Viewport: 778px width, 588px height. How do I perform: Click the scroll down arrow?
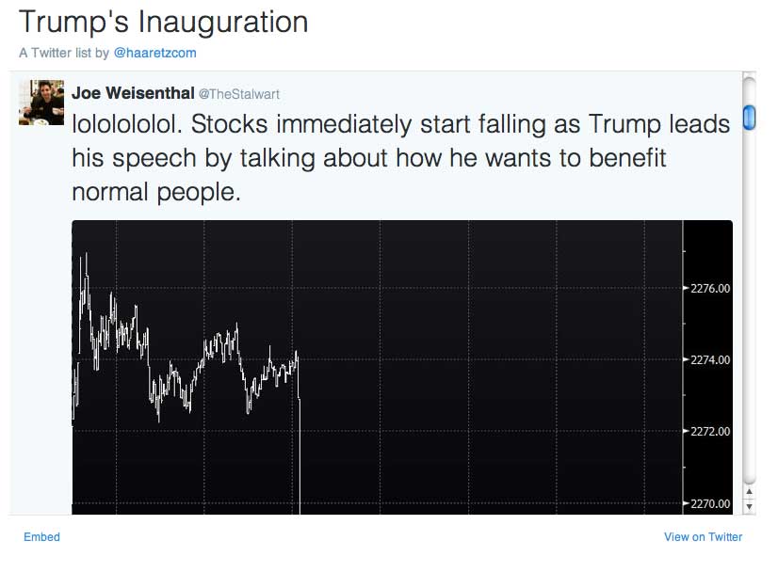pos(750,506)
